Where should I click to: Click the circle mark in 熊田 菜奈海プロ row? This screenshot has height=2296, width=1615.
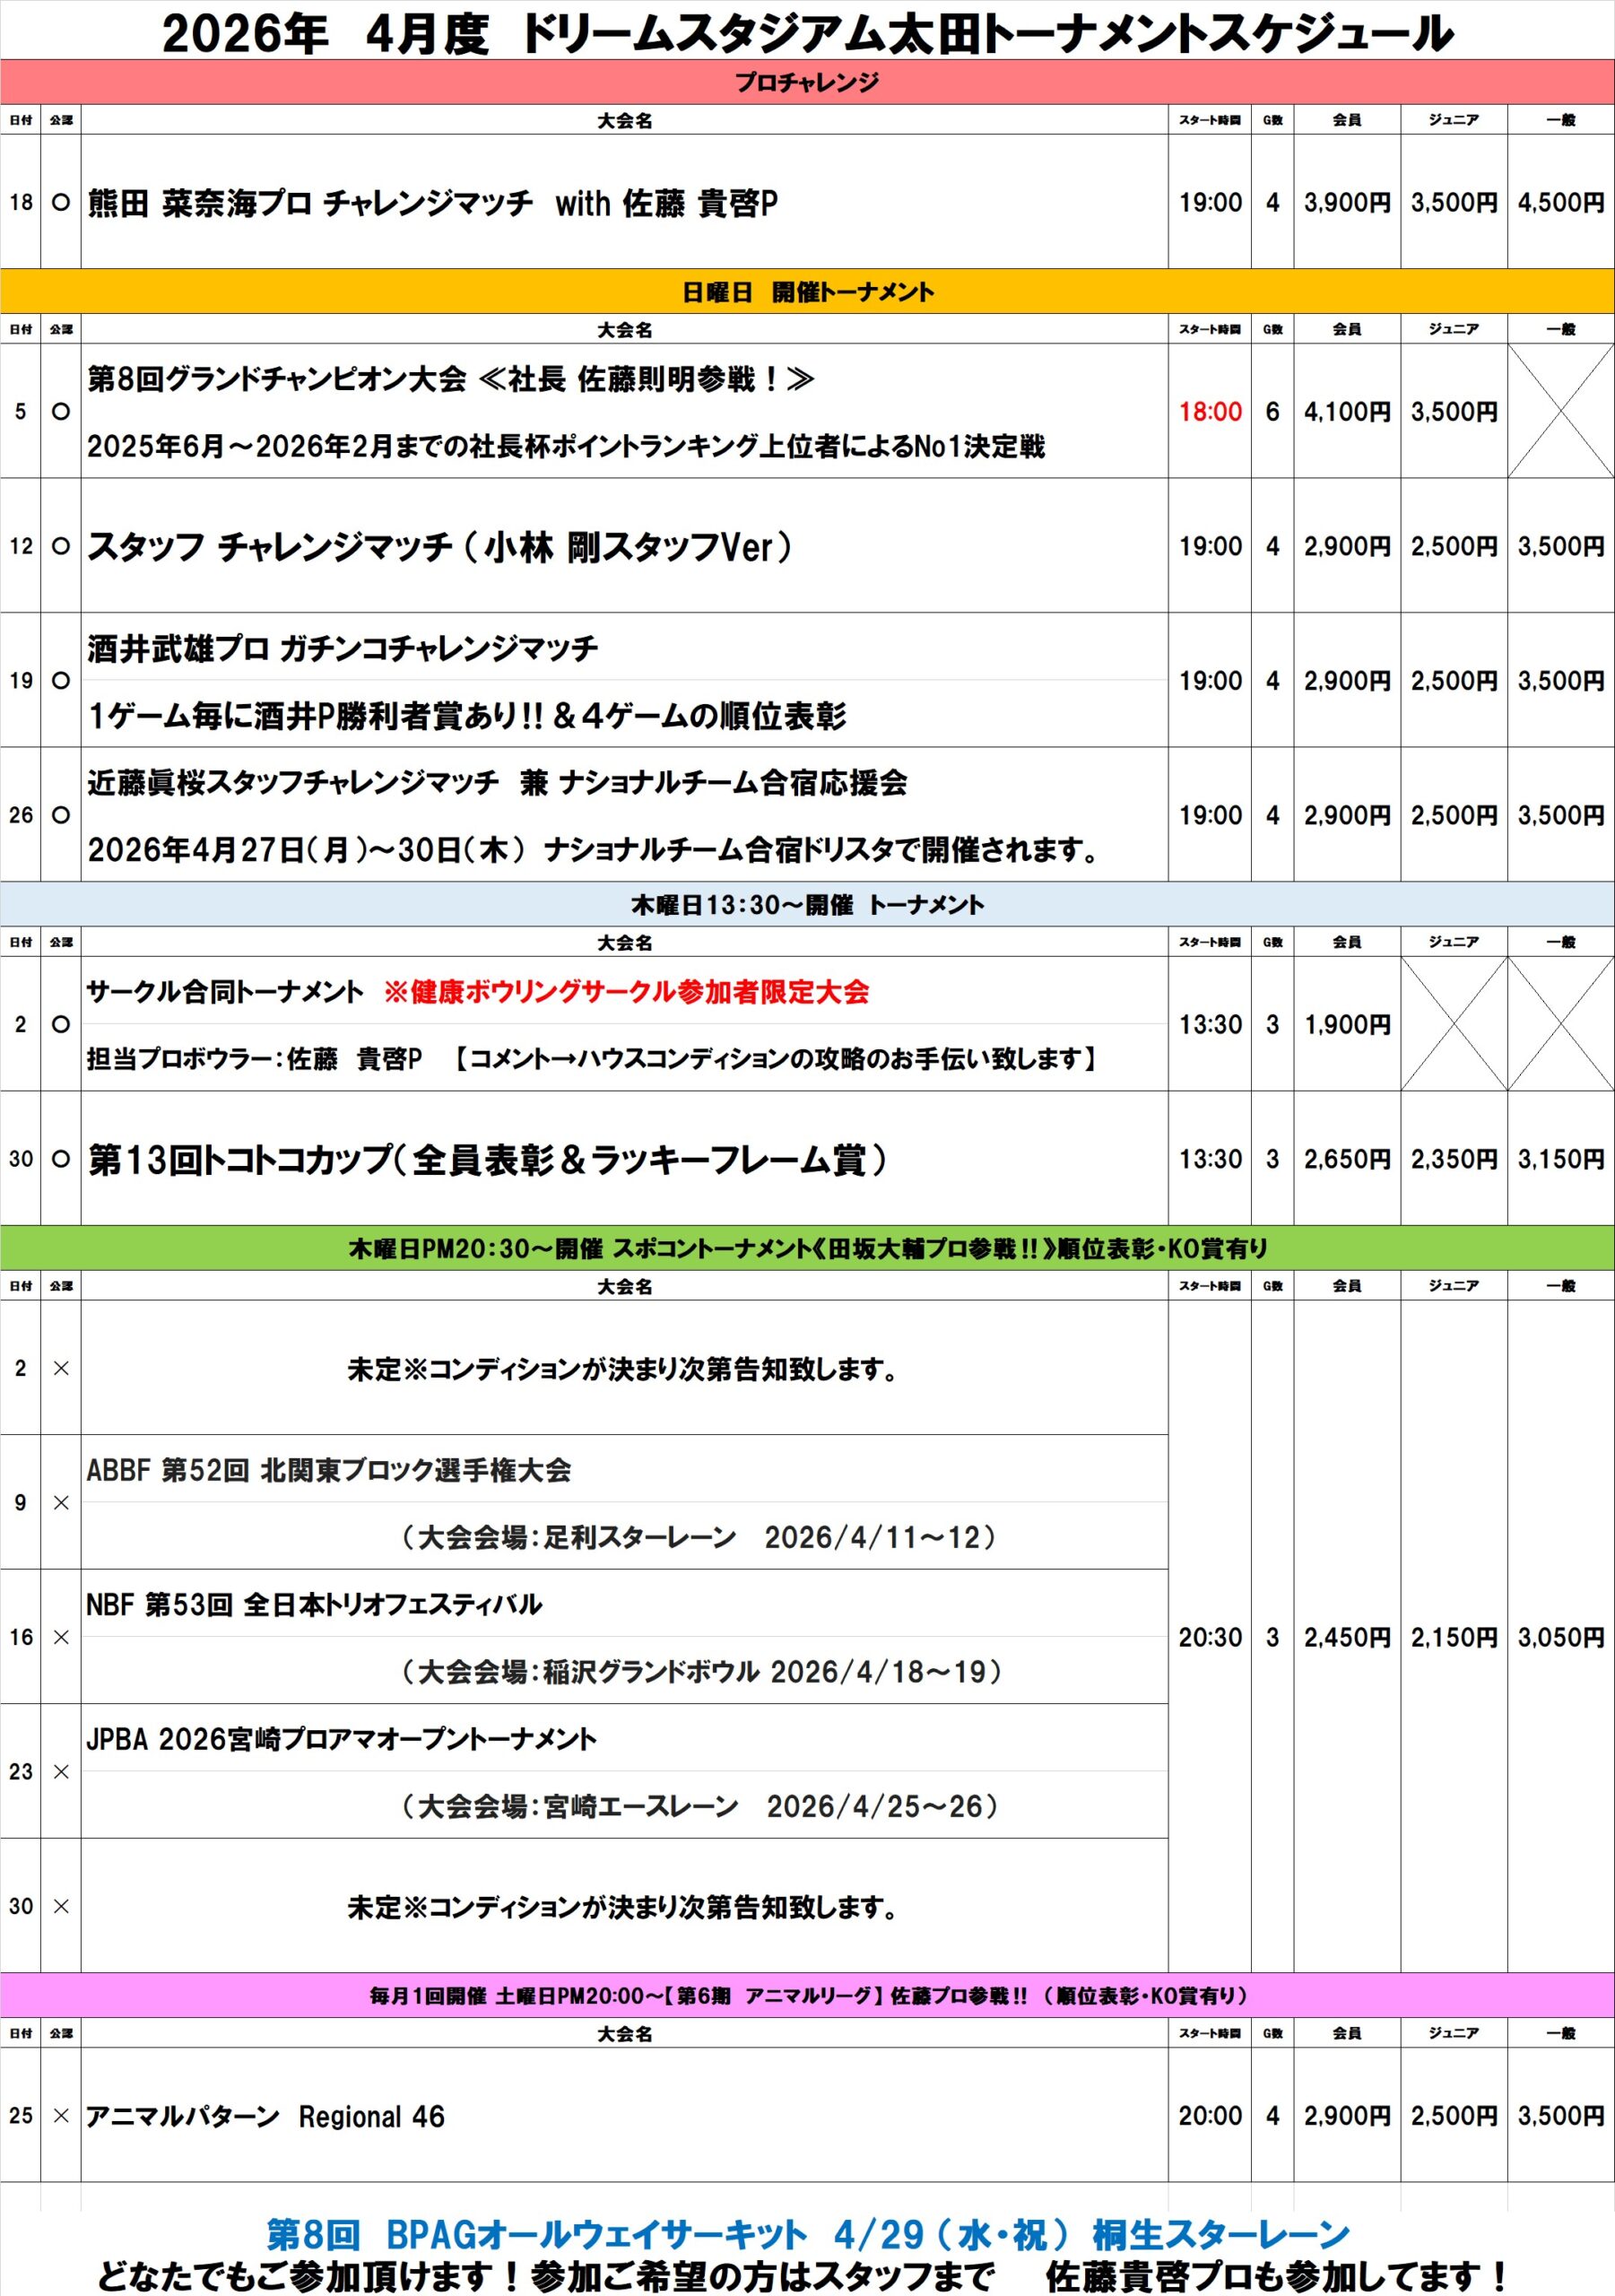(x=60, y=202)
